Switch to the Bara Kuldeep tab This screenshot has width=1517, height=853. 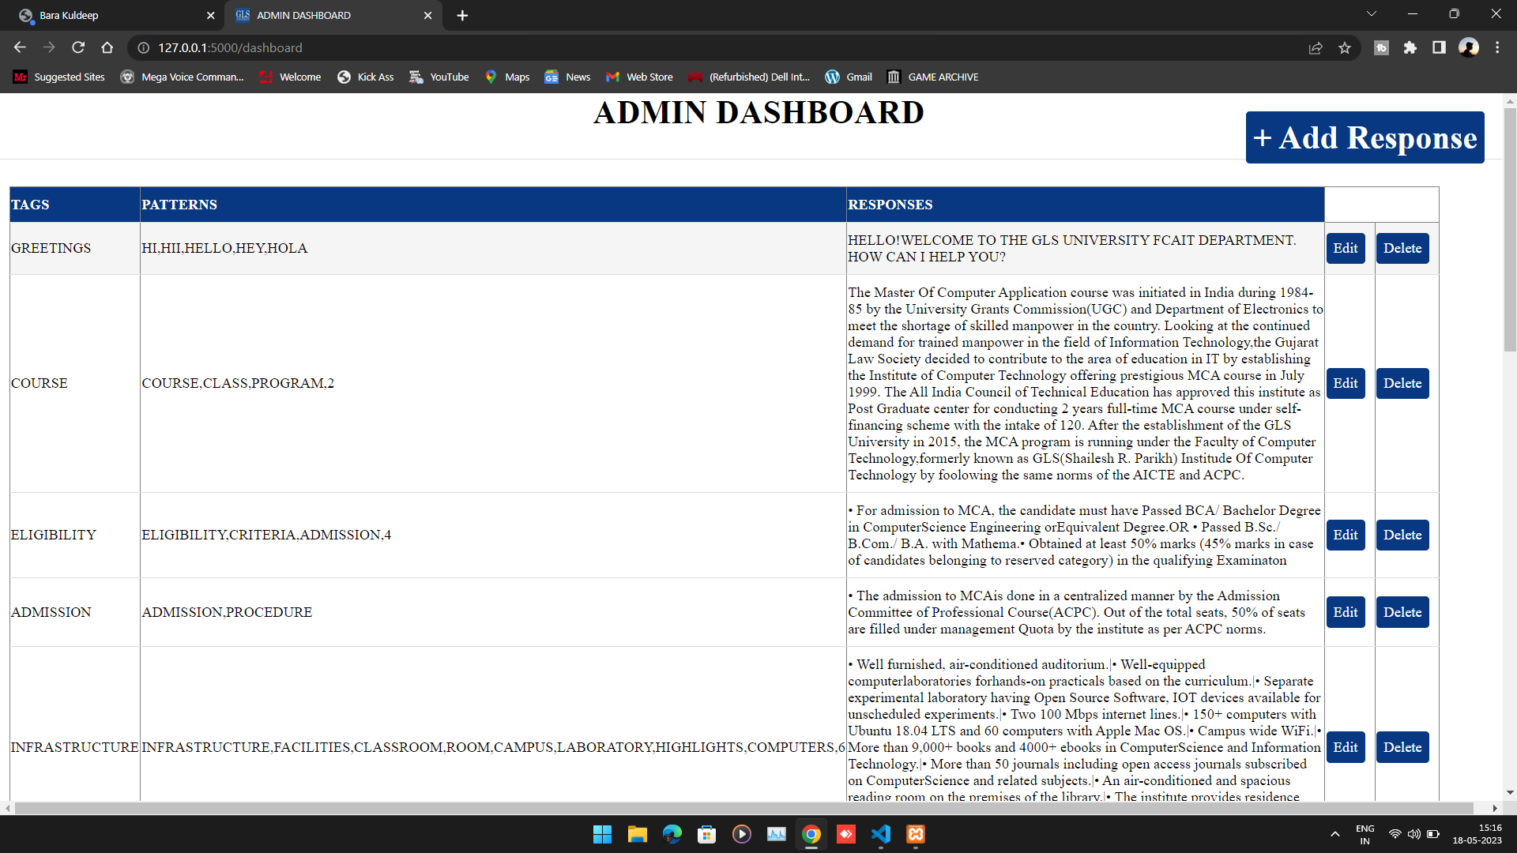tap(115, 15)
